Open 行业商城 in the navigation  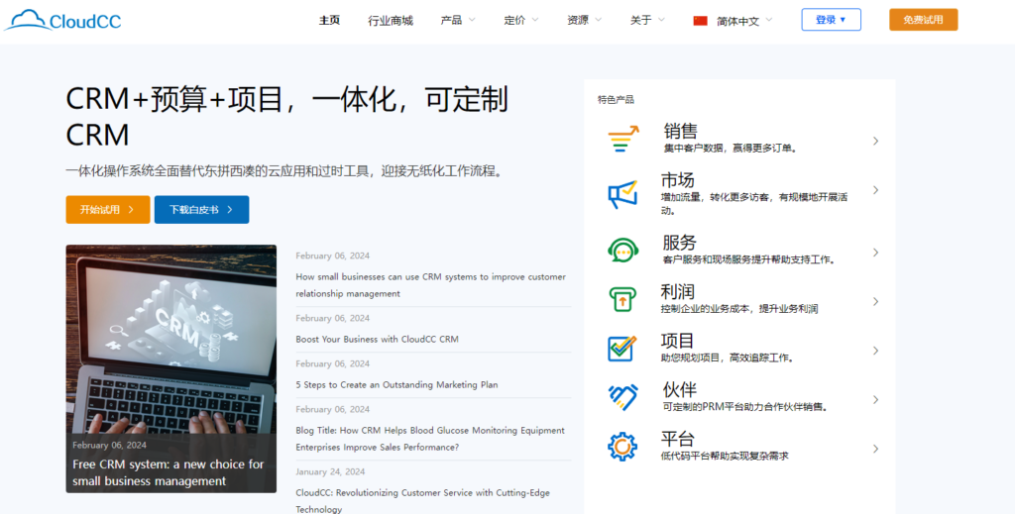[391, 21]
